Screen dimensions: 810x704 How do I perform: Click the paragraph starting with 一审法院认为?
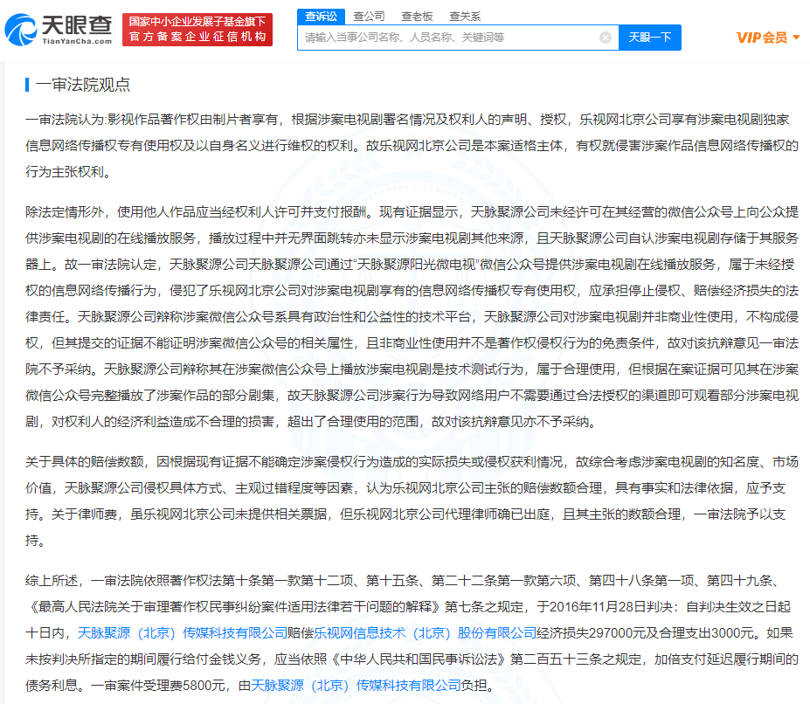point(411,146)
